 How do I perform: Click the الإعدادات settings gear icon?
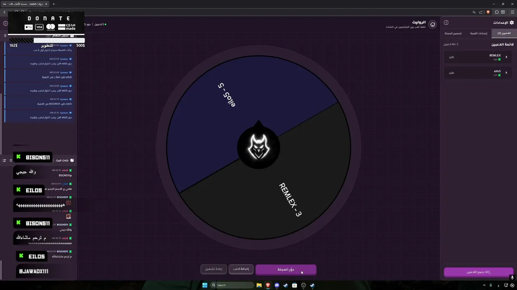[512, 23]
